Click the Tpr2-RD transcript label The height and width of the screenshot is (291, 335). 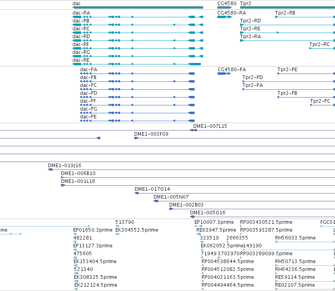[250, 21]
